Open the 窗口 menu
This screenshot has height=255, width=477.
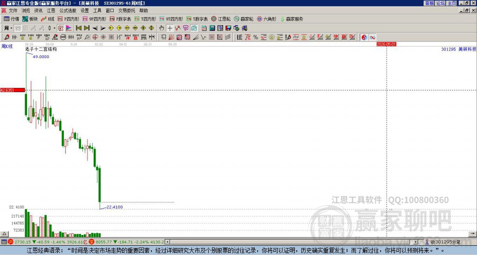pyautogui.click(x=110, y=11)
